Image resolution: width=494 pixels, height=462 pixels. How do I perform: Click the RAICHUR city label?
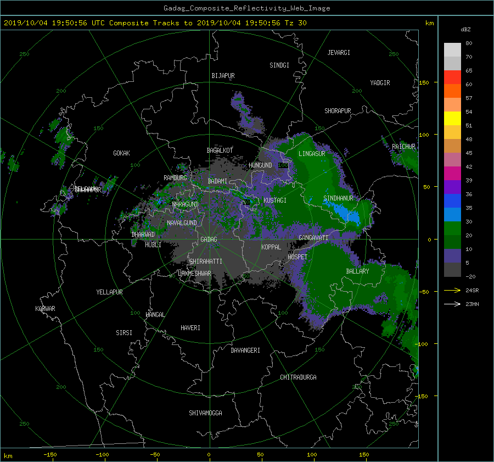click(403, 147)
